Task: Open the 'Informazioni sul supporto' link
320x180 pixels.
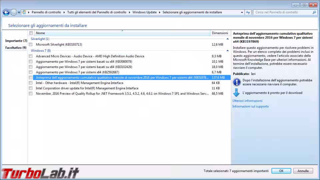Action: pos(250,106)
